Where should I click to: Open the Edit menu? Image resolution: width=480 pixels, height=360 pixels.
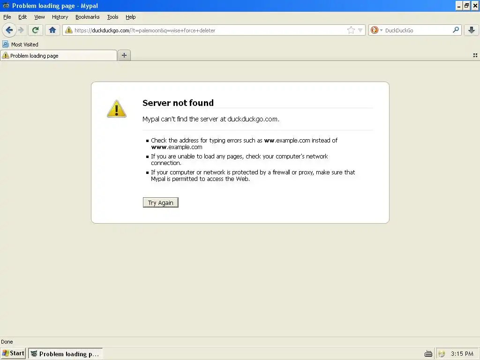pyautogui.click(x=22, y=17)
